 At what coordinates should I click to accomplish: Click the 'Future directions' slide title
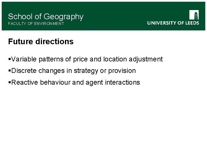pyautogui.click(x=41, y=41)
